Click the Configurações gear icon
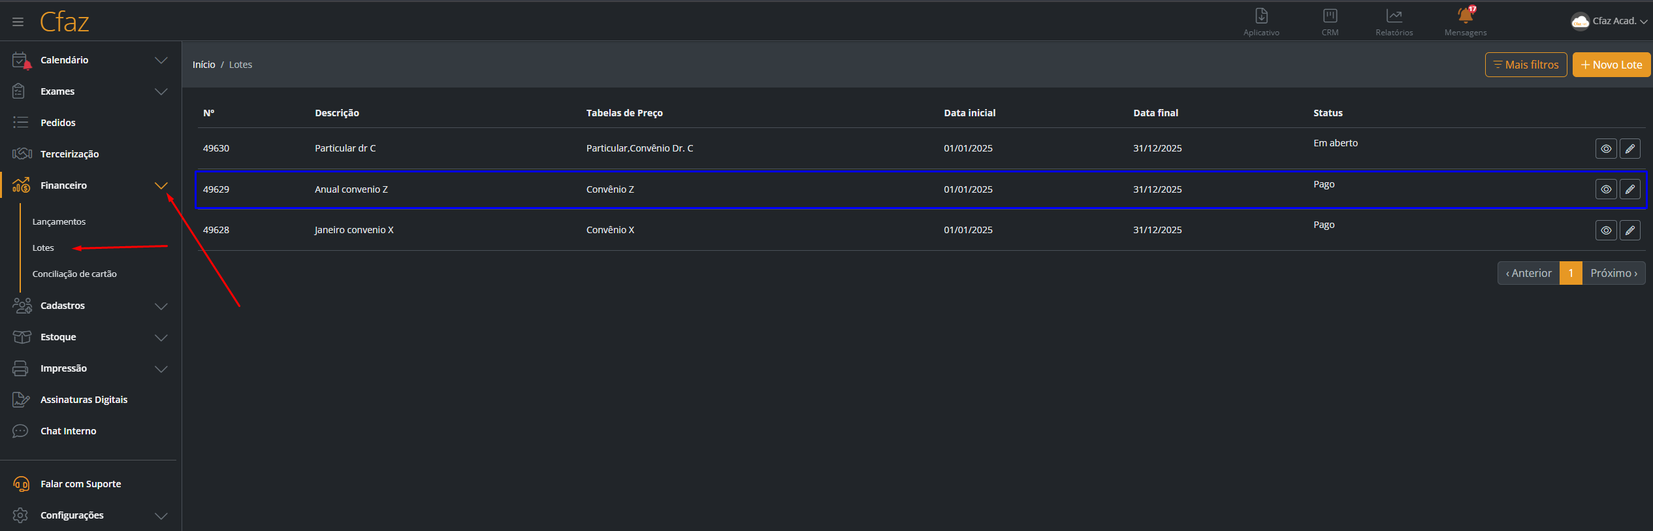 20,515
